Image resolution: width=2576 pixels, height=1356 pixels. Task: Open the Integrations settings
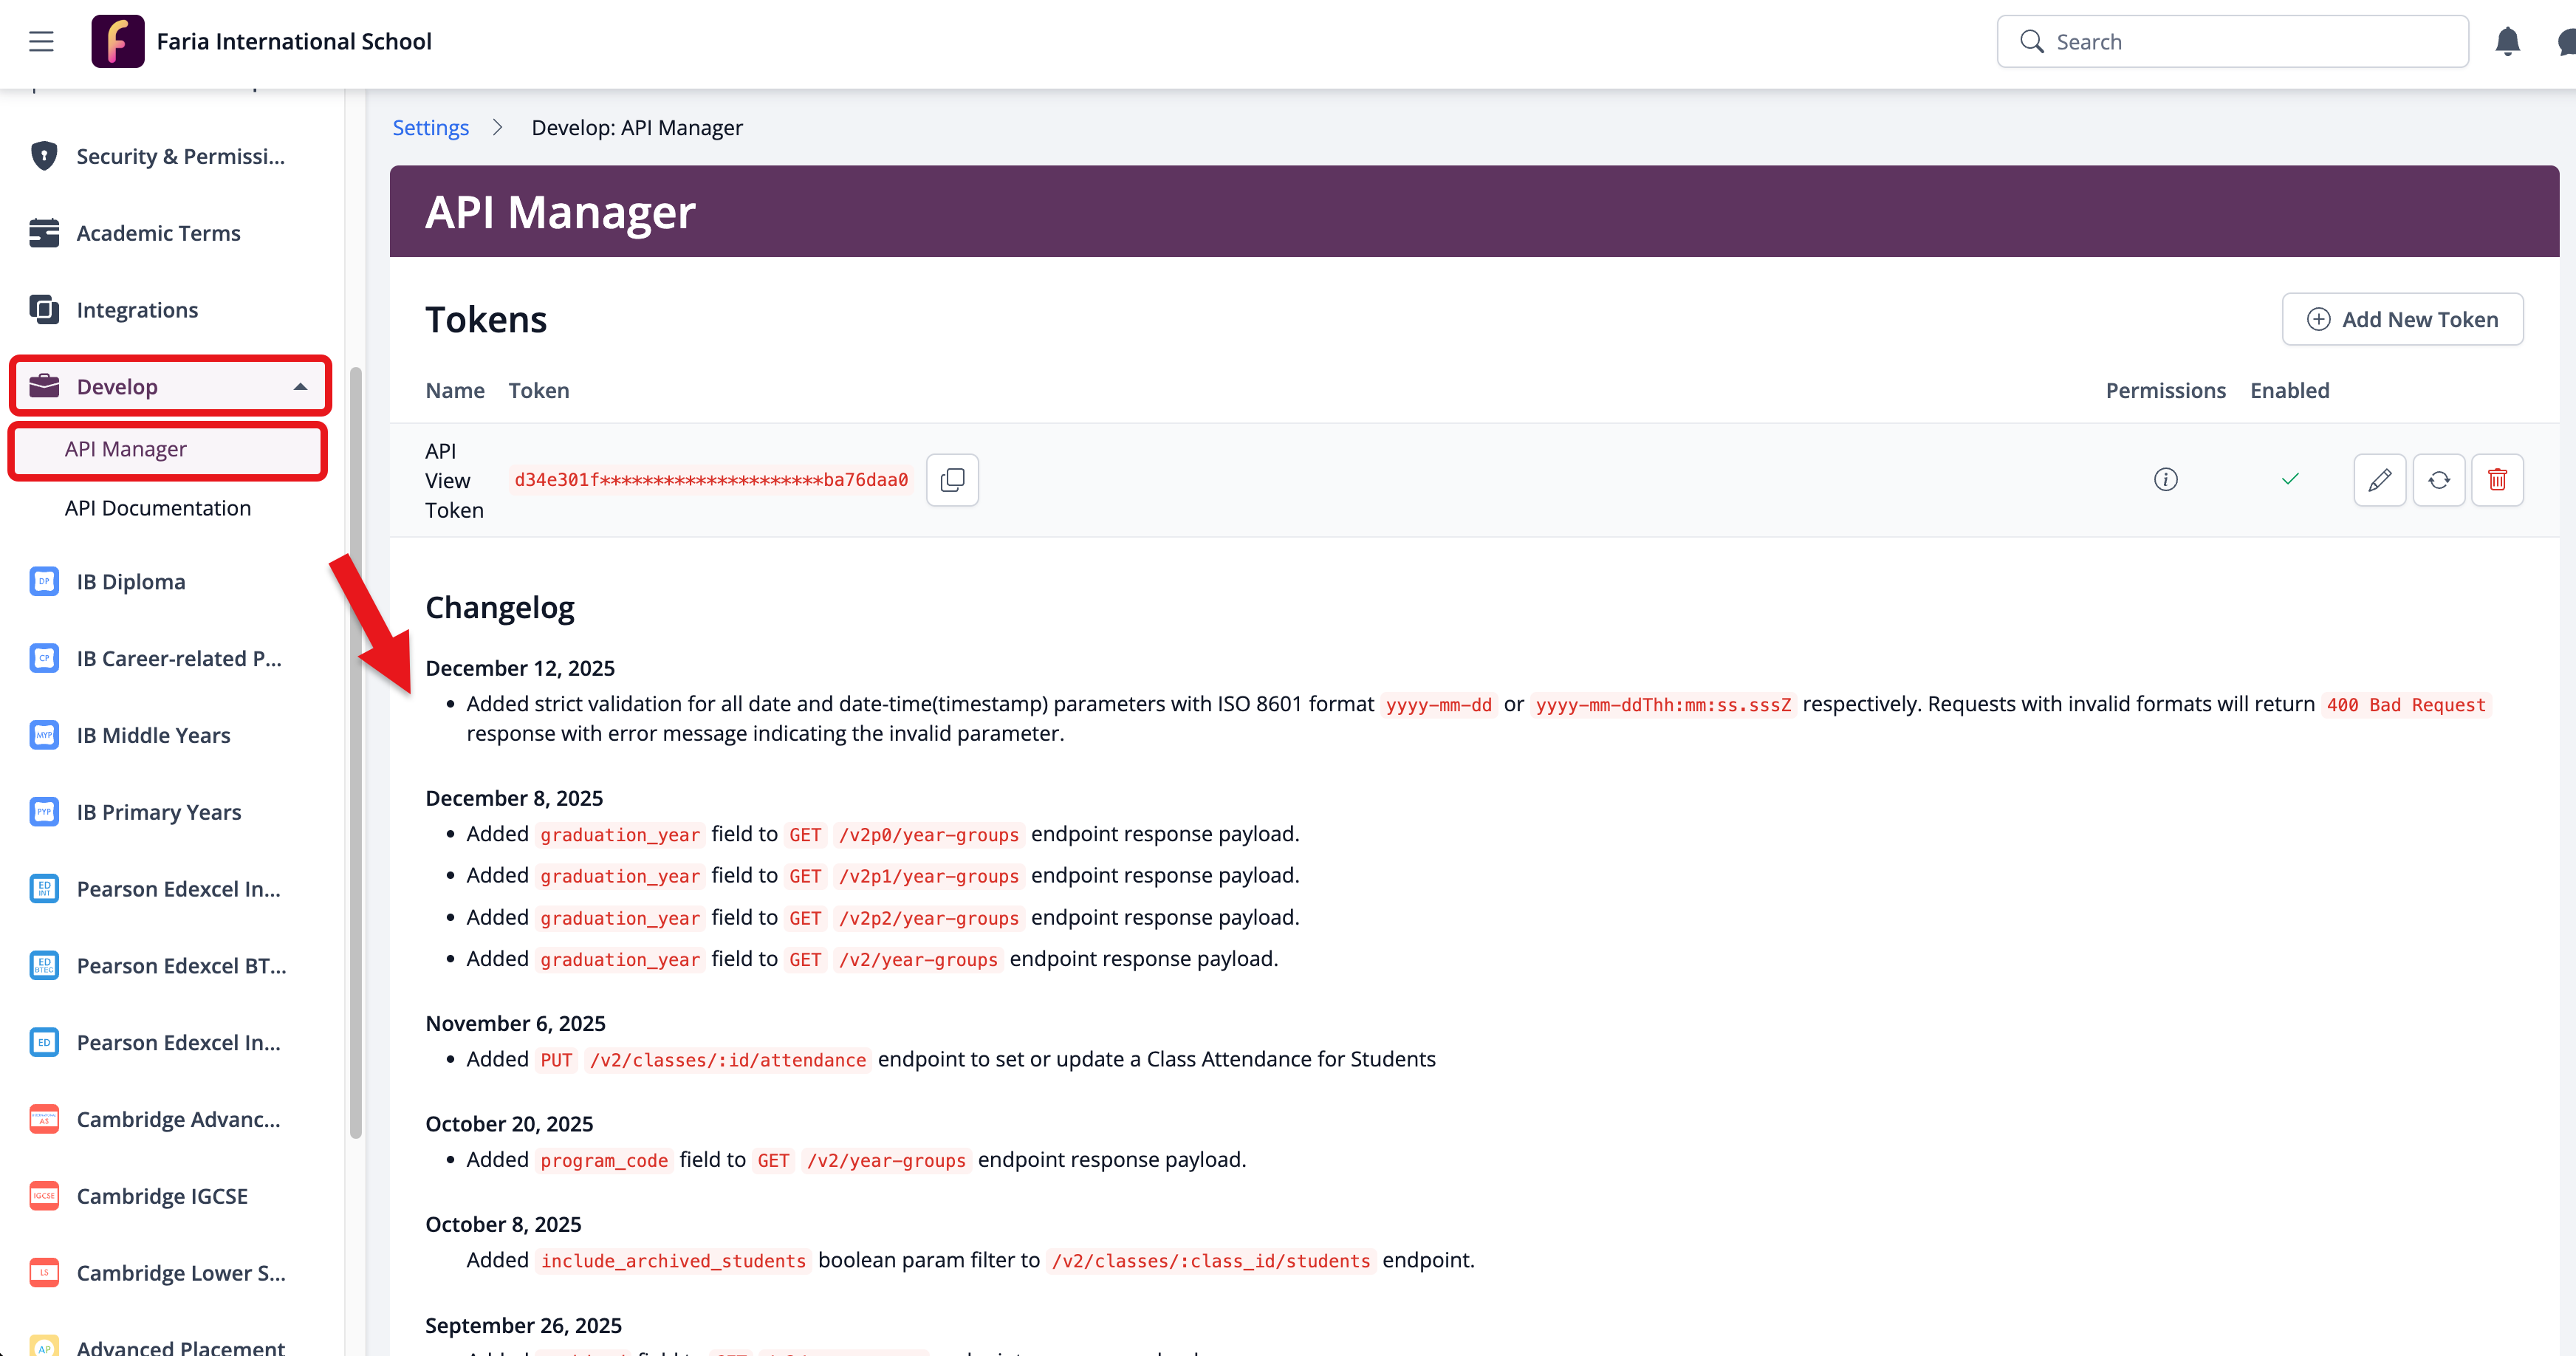click(137, 310)
